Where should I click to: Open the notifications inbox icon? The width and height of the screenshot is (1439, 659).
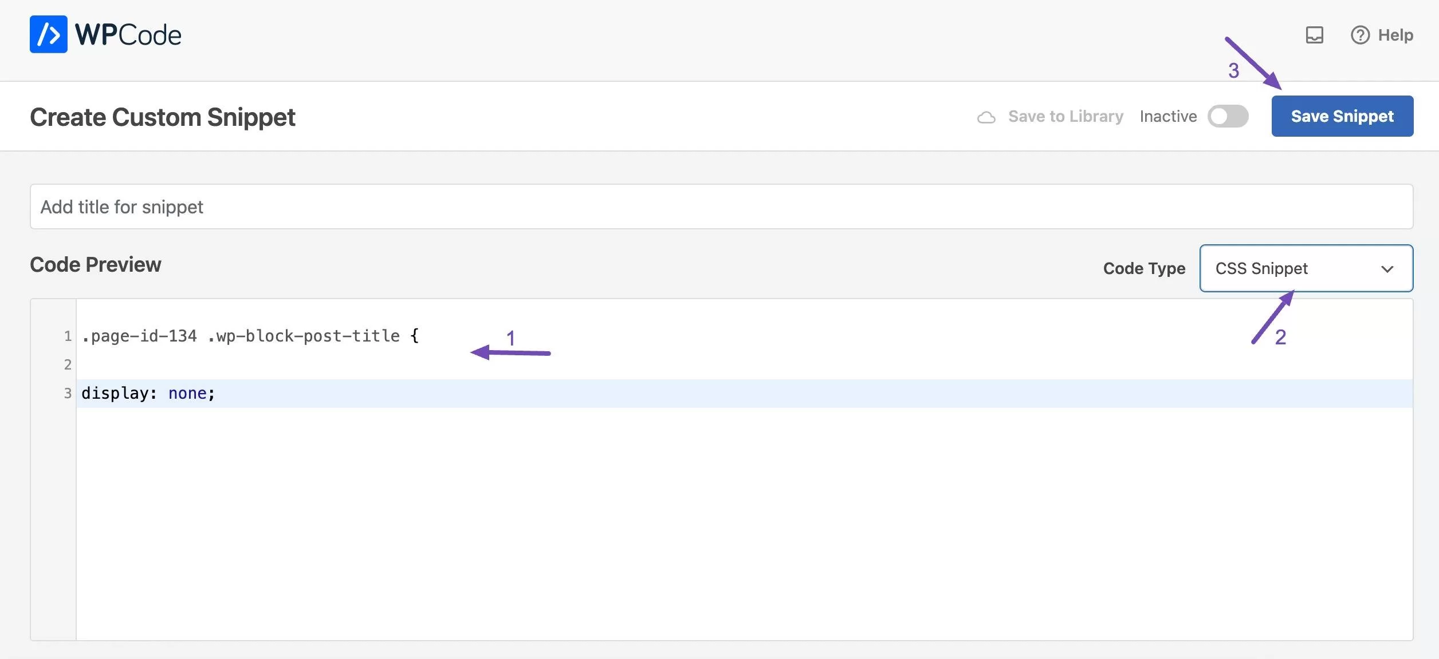tap(1314, 35)
